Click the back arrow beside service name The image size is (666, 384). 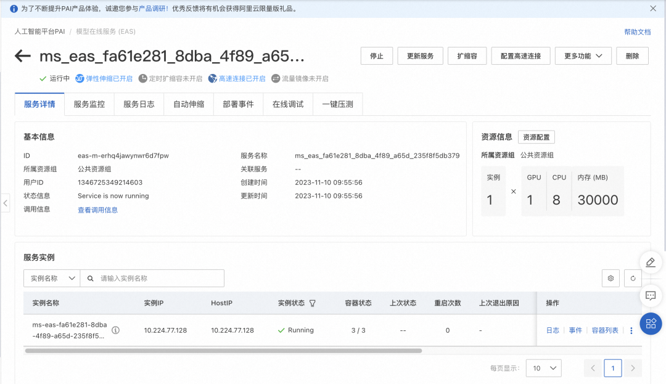tap(22, 55)
